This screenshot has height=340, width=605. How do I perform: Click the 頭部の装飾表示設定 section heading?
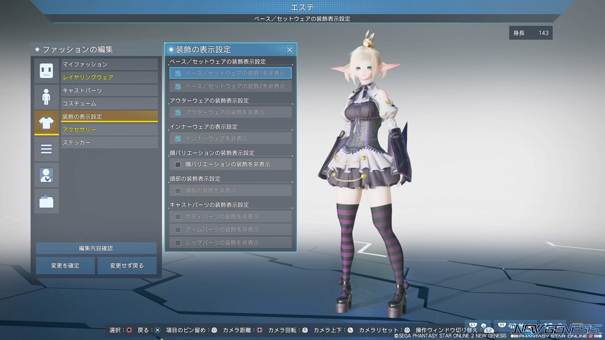(x=195, y=179)
